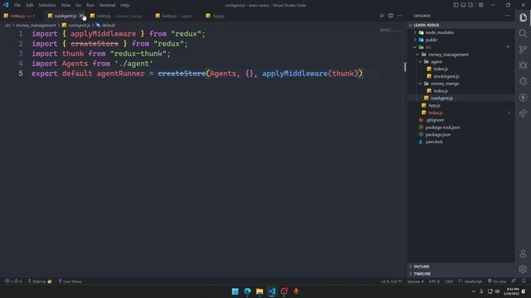531x298 pixels.
Task: Open Microsoft Edge from the taskbar
Action: pos(247,291)
